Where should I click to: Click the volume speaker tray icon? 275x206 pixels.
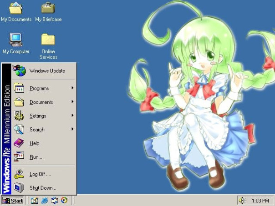pyautogui.click(x=242, y=201)
